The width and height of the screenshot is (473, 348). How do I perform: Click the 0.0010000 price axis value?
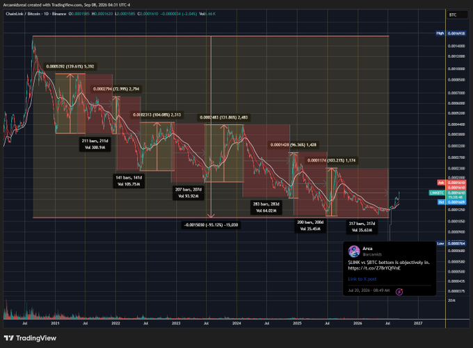[456, 69]
